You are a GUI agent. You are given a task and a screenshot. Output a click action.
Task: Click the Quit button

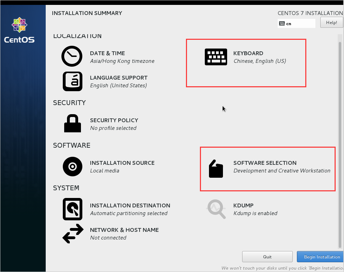(267, 257)
